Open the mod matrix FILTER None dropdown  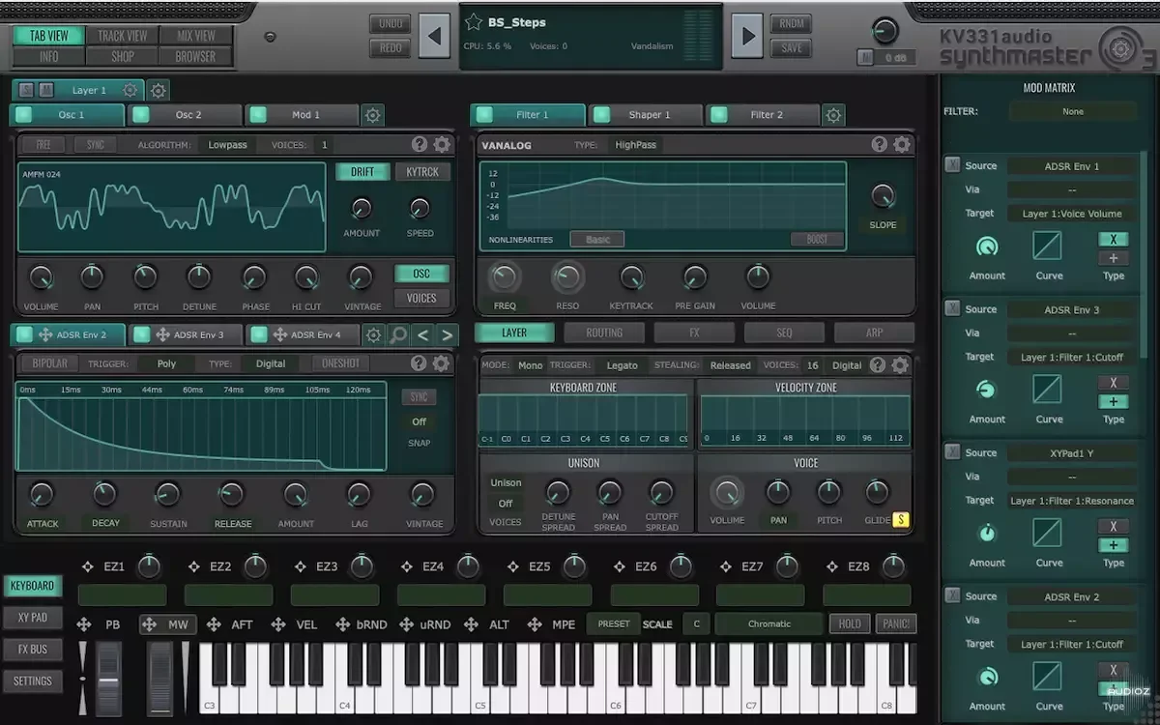(x=1072, y=111)
